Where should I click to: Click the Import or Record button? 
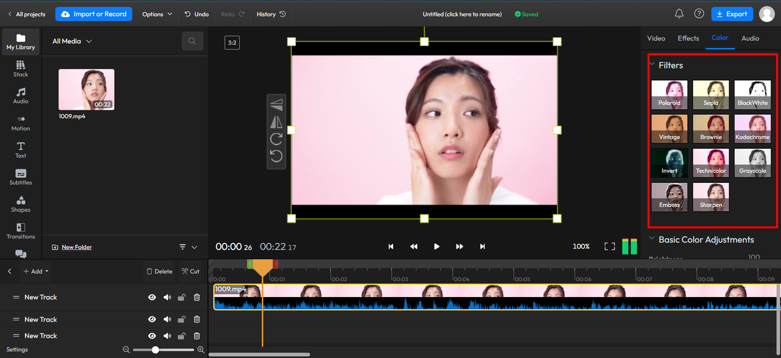coord(94,14)
